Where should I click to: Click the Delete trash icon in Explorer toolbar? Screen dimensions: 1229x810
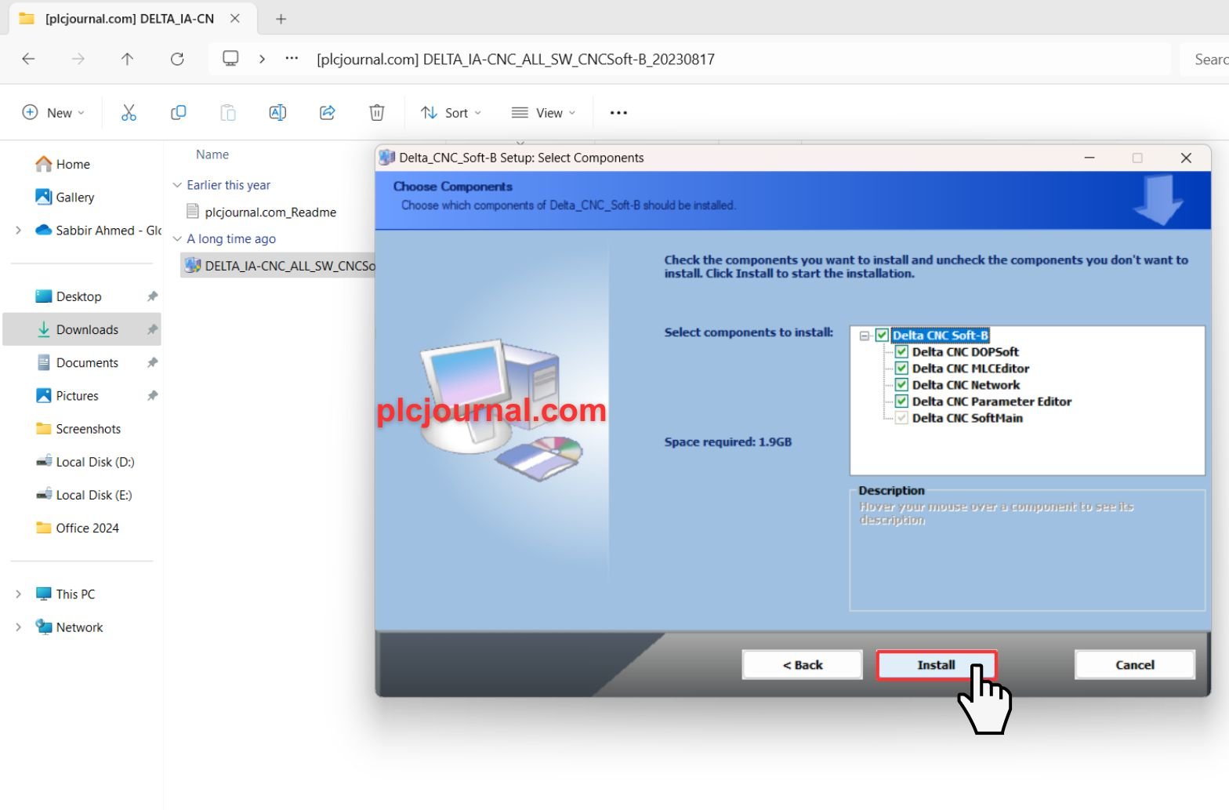[377, 113]
